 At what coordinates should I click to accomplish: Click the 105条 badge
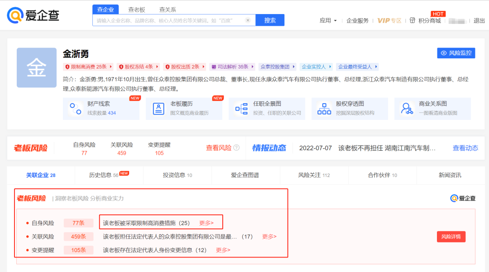tap(79, 250)
